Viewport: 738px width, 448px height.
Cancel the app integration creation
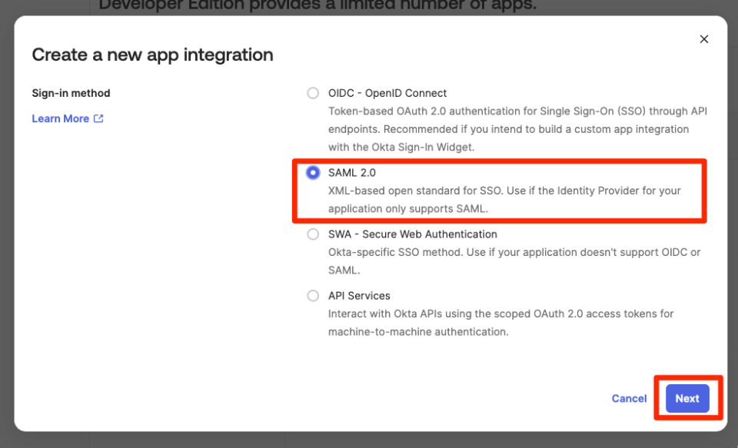pos(629,398)
